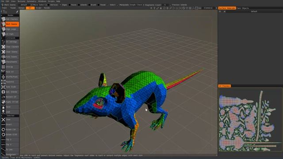Viewport: 283px width, 159px height.
Task: Click the Invert selection icon
Action: click(x=3, y=125)
